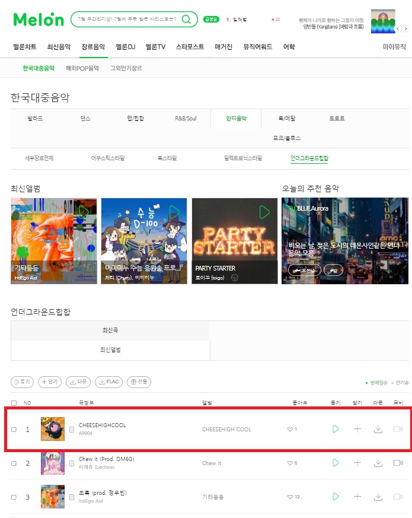The height and width of the screenshot is (518, 412).
Task: Add CHEESEHIGHCOOL to playlist with plus icon
Action: (357, 429)
